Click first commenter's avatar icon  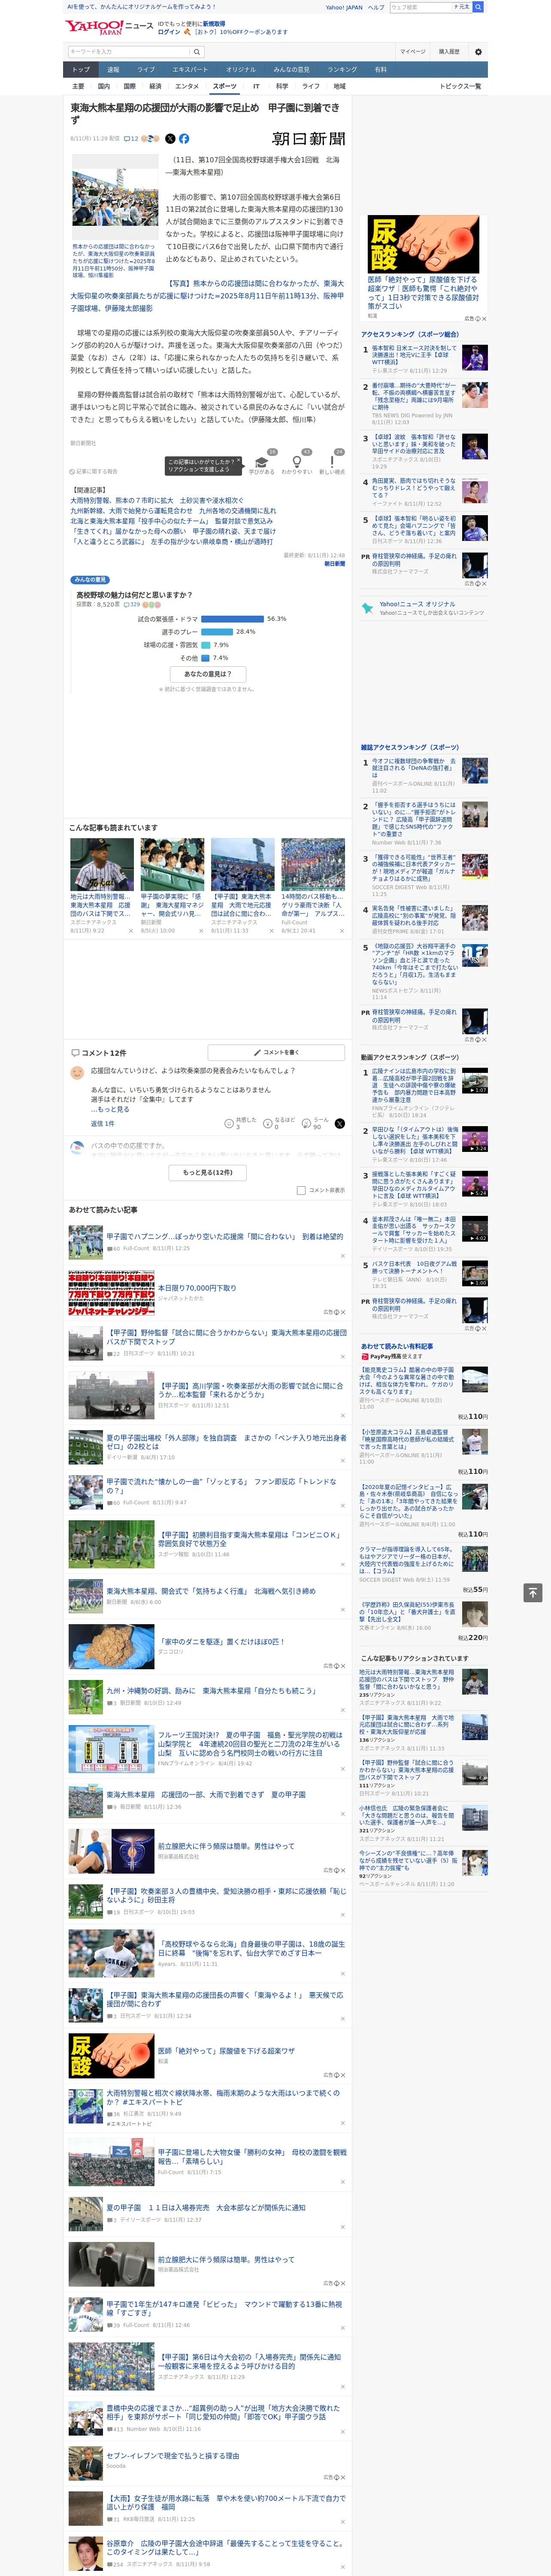pos(77,1072)
